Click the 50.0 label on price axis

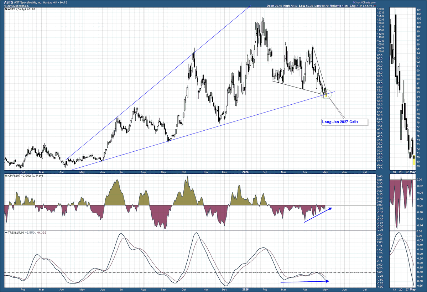[x=380, y=122]
